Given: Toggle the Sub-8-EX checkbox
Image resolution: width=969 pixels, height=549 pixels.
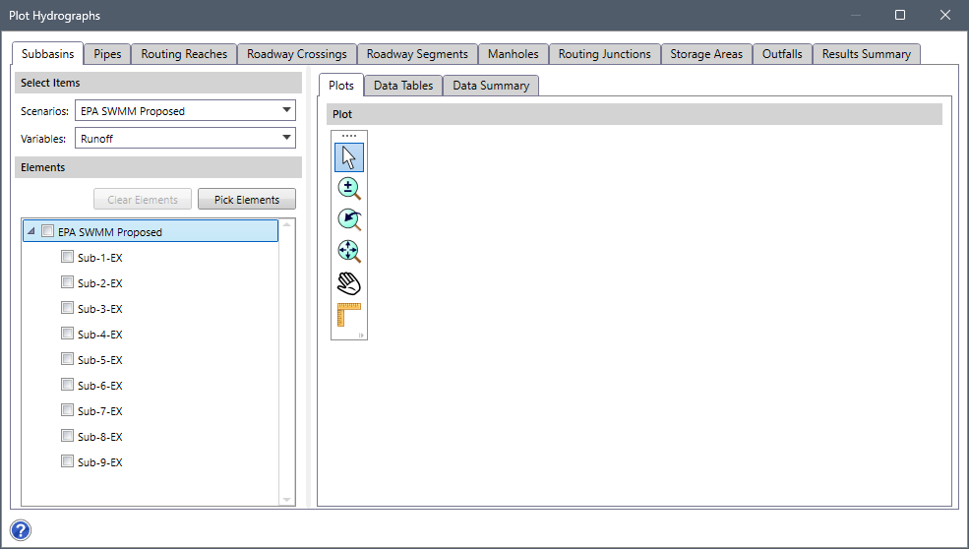Looking at the screenshot, I should pyautogui.click(x=67, y=436).
